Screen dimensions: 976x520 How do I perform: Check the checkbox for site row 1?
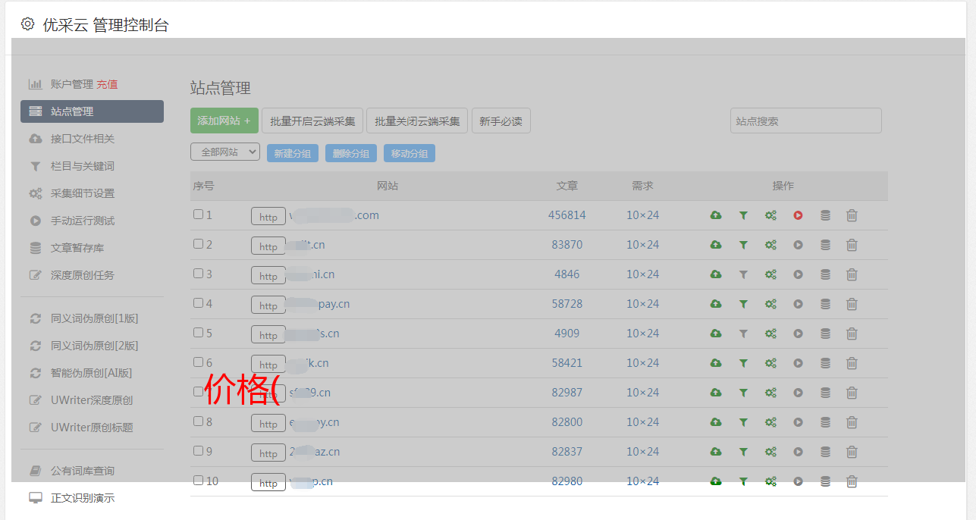tap(198, 215)
